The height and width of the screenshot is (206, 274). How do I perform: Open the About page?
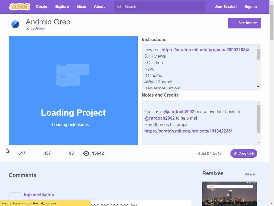99,6
